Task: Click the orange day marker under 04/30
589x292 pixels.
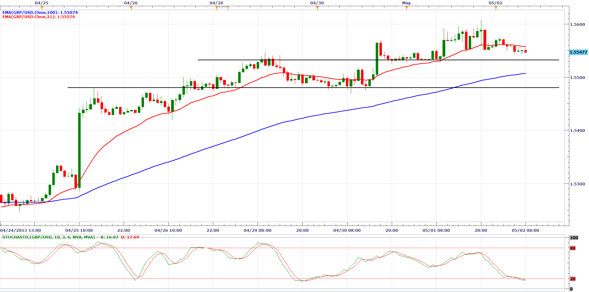Action: [x=317, y=8]
